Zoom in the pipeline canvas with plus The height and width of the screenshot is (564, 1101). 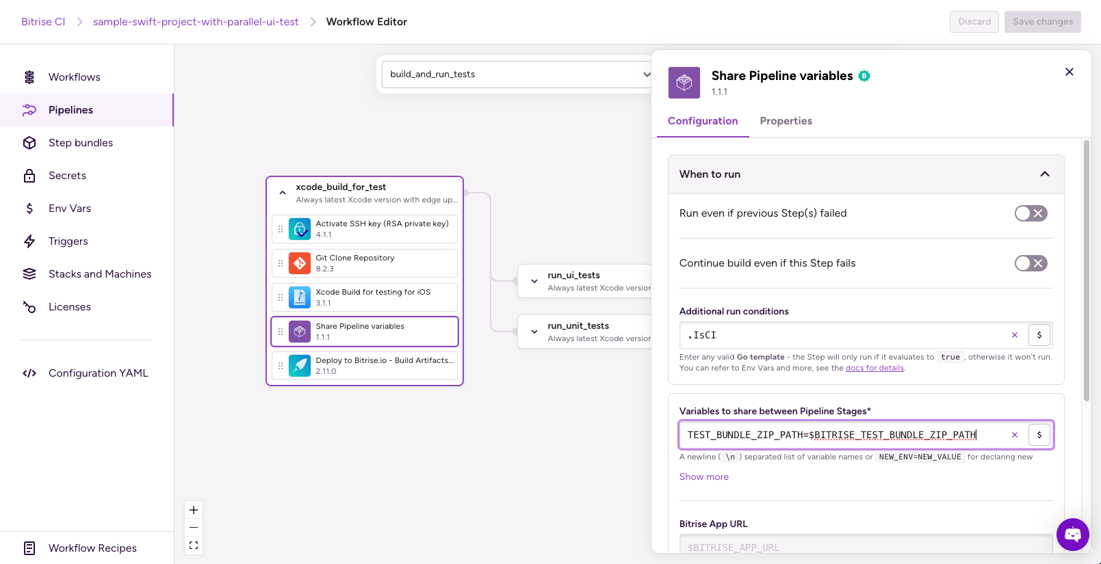194,510
